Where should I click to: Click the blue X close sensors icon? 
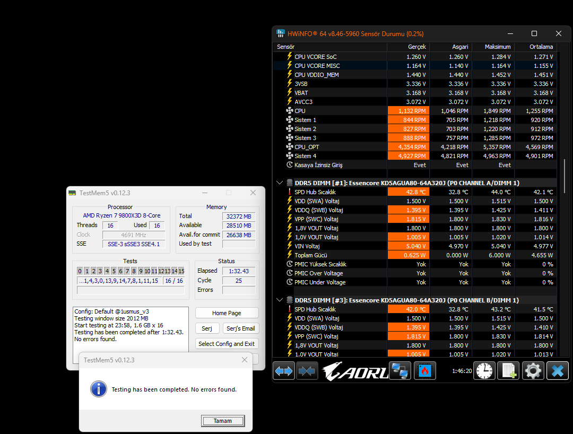558,371
